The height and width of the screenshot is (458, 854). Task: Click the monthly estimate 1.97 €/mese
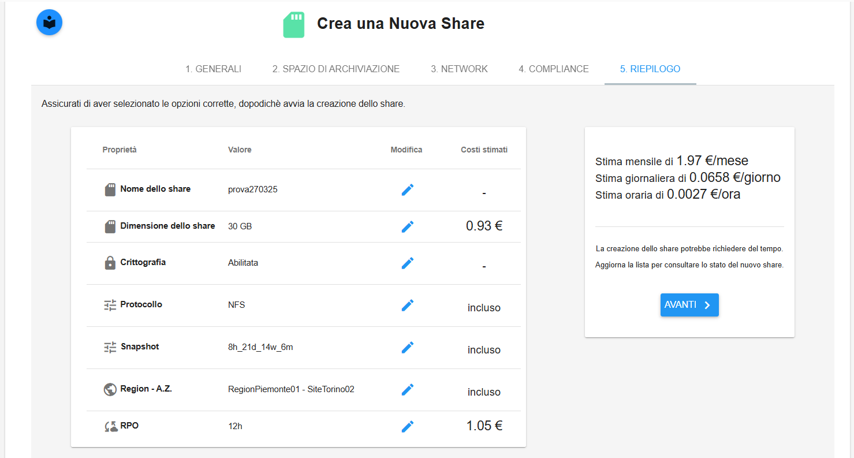point(713,161)
